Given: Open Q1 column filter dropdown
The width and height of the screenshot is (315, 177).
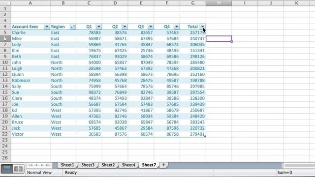Looking at the screenshot, I should (x=99, y=27).
